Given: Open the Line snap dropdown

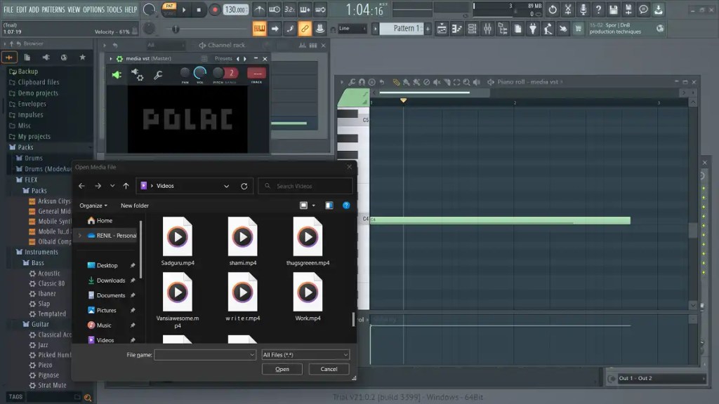Looking at the screenshot, I should pyautogui.click(x=352, y=28).
